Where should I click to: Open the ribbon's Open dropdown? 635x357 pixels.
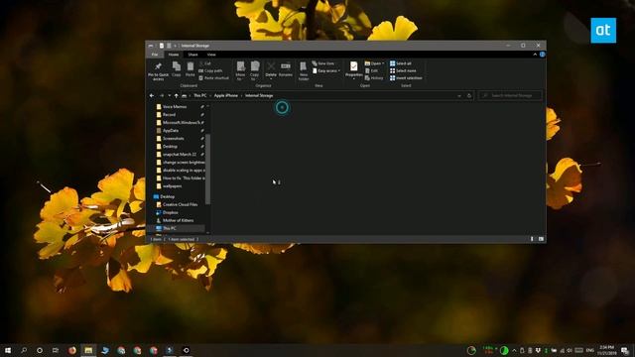[374, 63]
